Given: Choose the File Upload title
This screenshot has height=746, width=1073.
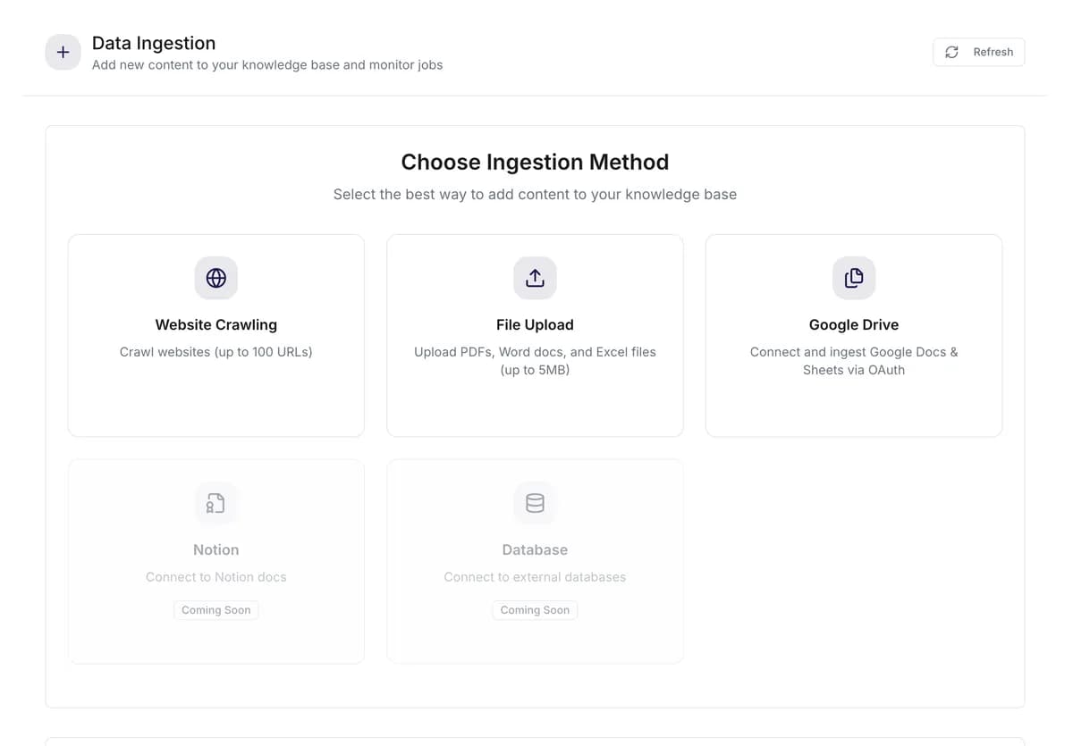Looking at the screenshot, I should click(x=535, y=324).
